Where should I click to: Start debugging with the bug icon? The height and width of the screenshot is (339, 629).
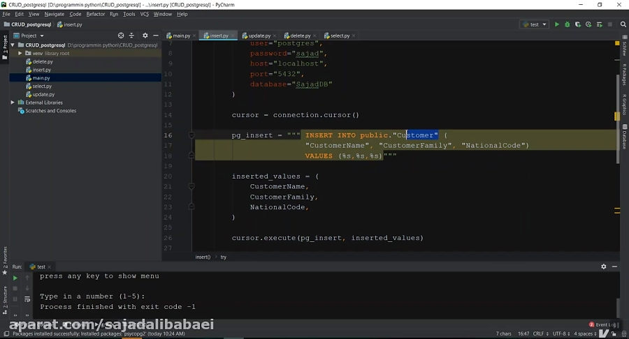(567, 24)
